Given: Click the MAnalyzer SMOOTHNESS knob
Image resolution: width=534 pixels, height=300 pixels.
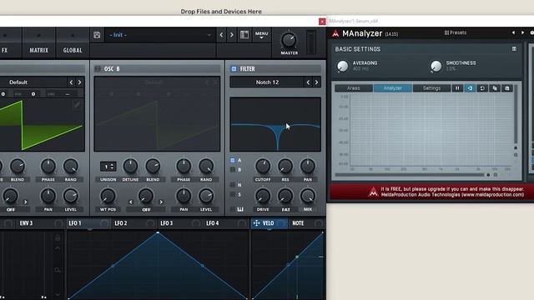Looking at the screenshot, I should (436, 66).
